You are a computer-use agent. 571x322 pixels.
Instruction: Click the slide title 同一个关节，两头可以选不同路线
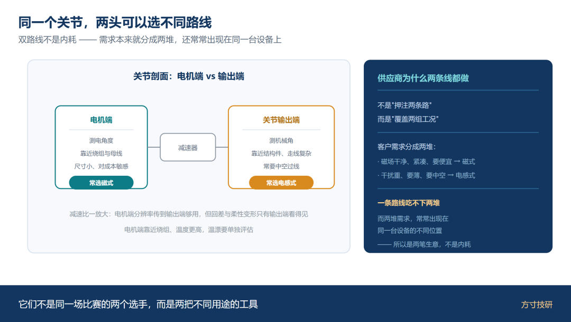115,23
